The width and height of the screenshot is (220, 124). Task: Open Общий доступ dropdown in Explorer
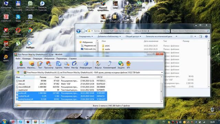(x=133, y=37)
